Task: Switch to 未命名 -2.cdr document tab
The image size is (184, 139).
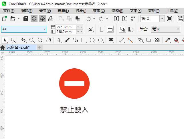Action: [21, 47]
